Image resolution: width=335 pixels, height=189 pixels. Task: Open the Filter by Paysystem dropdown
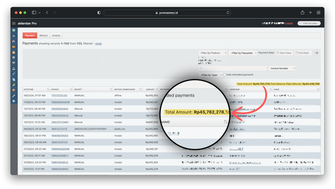[x=243, y=53]
